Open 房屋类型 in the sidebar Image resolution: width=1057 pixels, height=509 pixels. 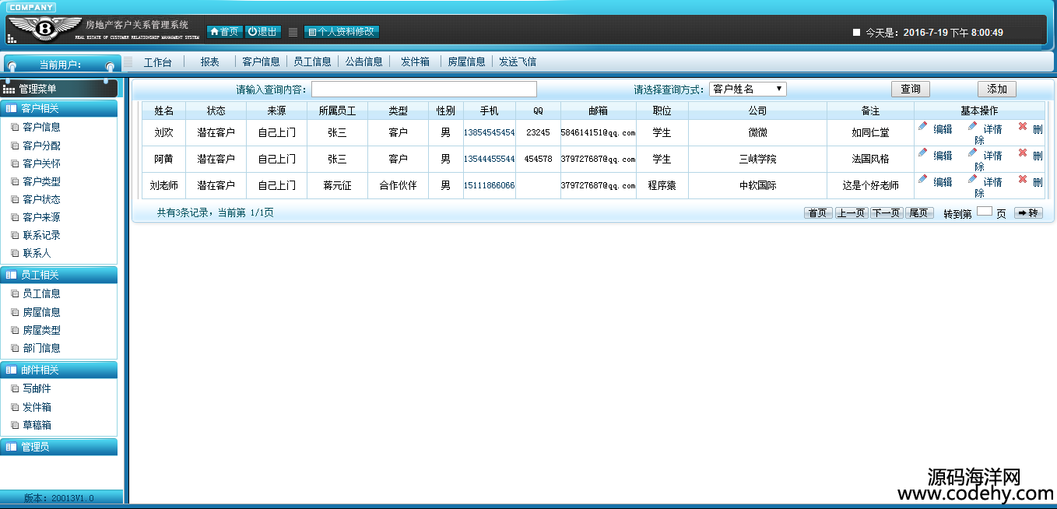tap(41, 330)
